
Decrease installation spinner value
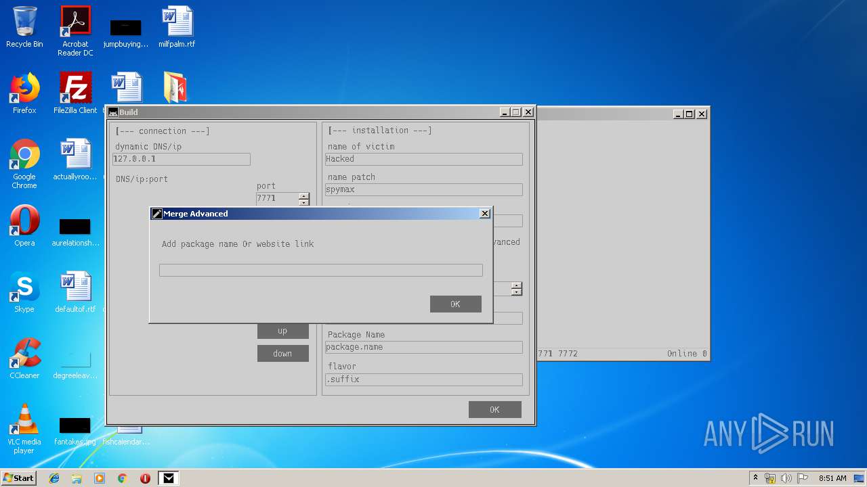[517, 292]
